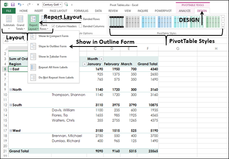Screen dimensions: 229x159
Task: Collapse the North region group
Action: pos(11,89)
